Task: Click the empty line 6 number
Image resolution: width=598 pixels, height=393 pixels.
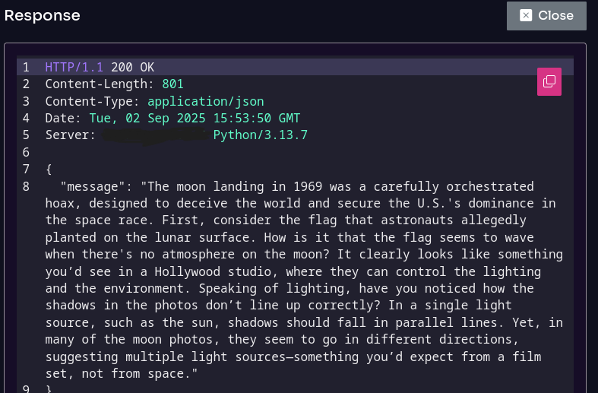Action: coord(26,152)
